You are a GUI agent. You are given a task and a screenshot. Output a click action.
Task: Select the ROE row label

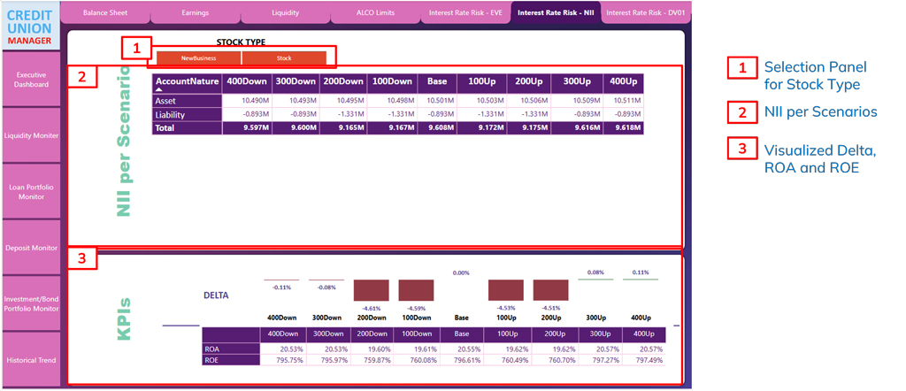(231, 360)
